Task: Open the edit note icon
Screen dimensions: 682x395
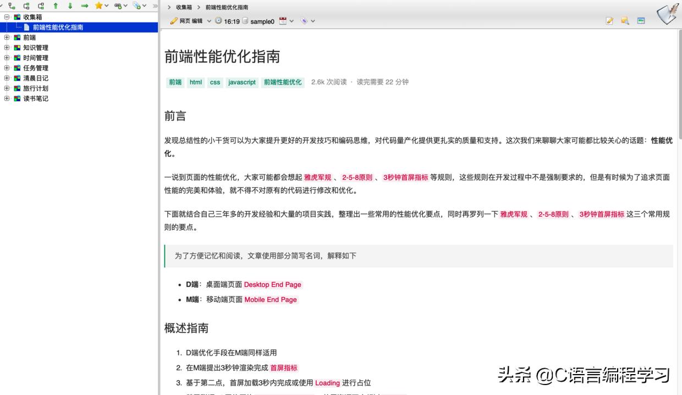Action: click(609, 20)
